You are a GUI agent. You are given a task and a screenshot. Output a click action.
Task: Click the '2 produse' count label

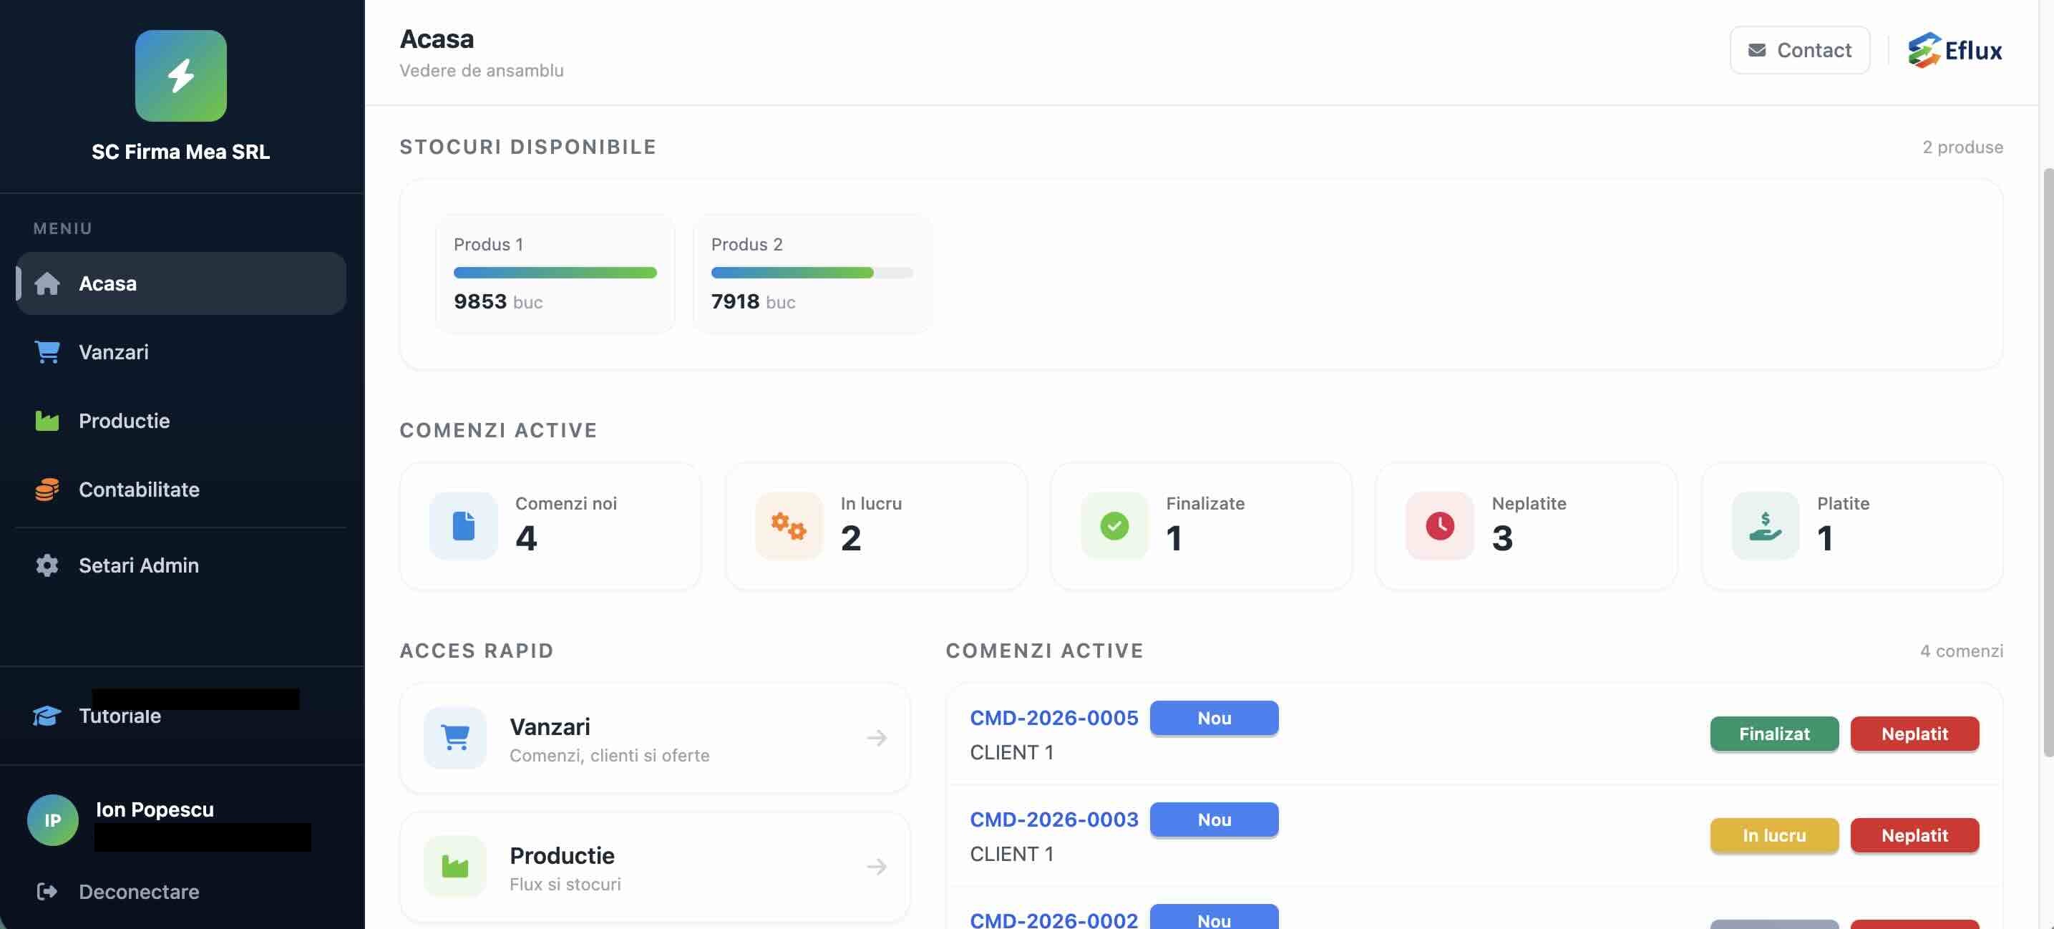point(1962,147)
